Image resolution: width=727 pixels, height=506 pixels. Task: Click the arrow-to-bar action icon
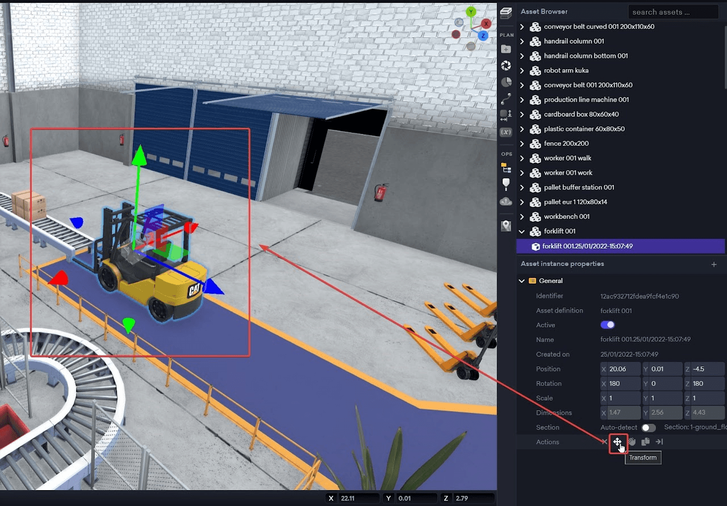point(659,442)
